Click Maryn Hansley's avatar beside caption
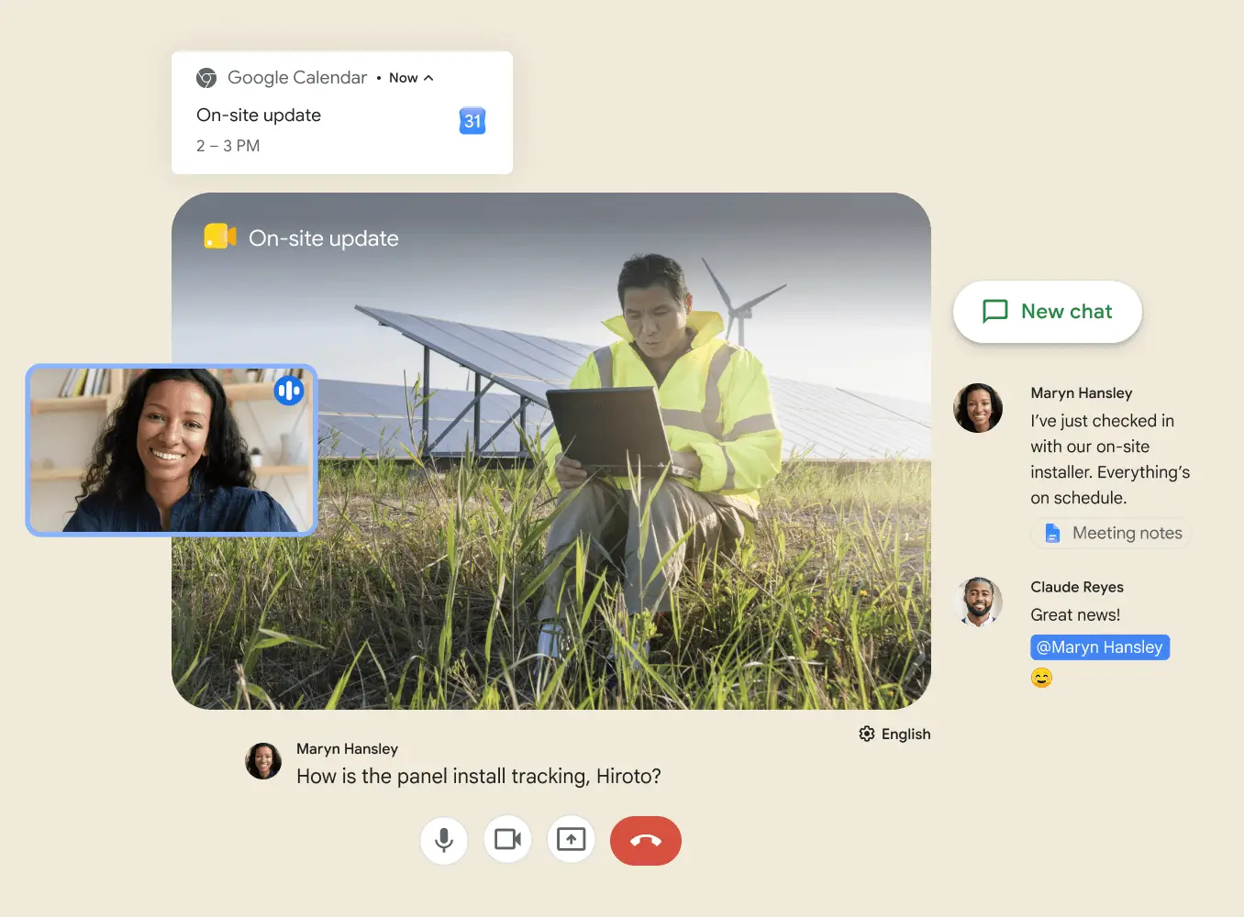 (x=263, y=761)
